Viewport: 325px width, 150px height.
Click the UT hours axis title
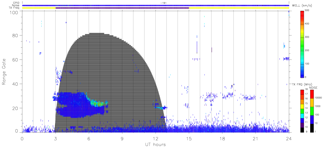pos(155,144)
